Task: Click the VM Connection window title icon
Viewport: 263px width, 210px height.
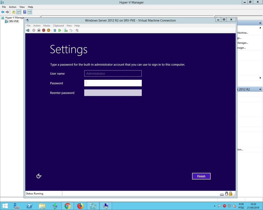Action: pyautogui.click(x=28, y=20)
